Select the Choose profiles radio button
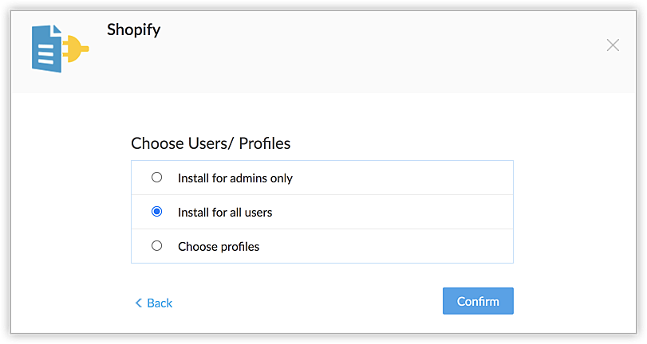This screenshot has width=647, height=344. click(x=156, y=246)
